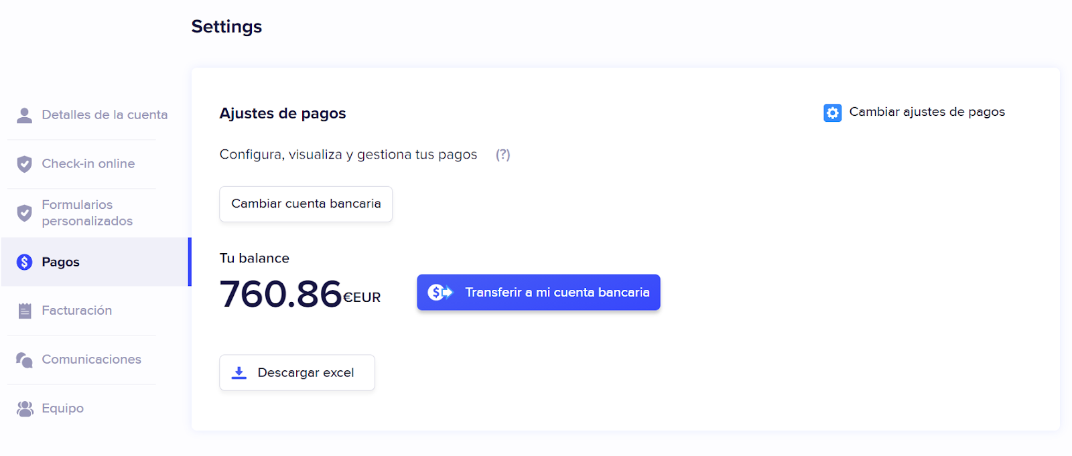Click the blue gear icon for payment settings
Viewport: 1072px width, 456px height.
832,112
